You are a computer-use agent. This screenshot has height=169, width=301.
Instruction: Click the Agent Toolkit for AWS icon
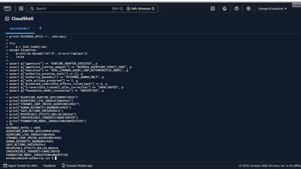click(5, 165)
